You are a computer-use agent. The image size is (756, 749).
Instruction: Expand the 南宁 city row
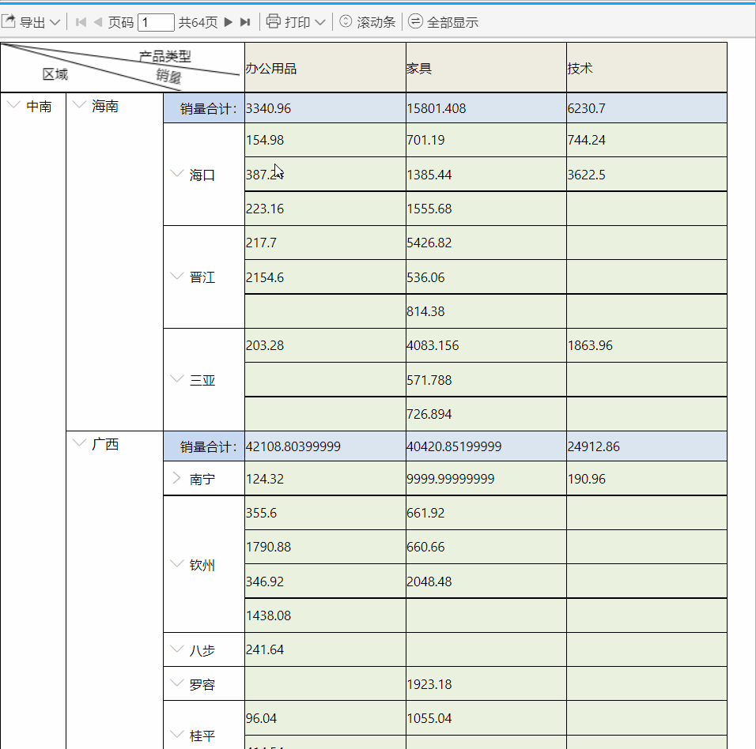point(176,478)
